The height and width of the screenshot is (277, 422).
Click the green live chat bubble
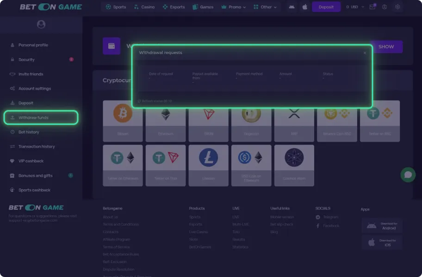408,175
